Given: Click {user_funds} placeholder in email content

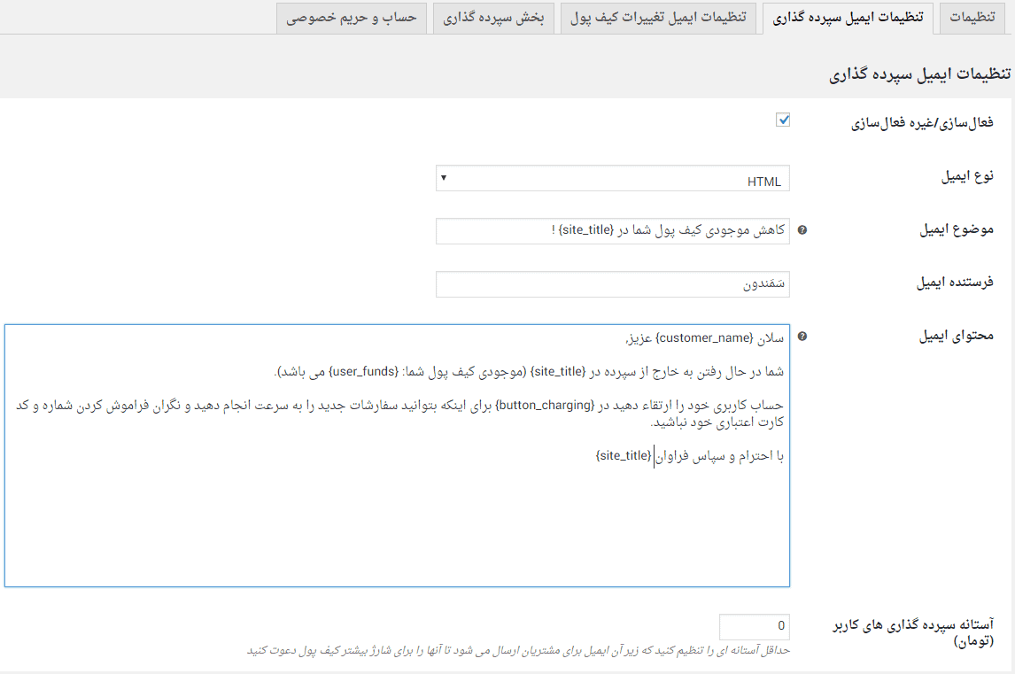Looking at the screenshot, I should [x=364, y=372].
